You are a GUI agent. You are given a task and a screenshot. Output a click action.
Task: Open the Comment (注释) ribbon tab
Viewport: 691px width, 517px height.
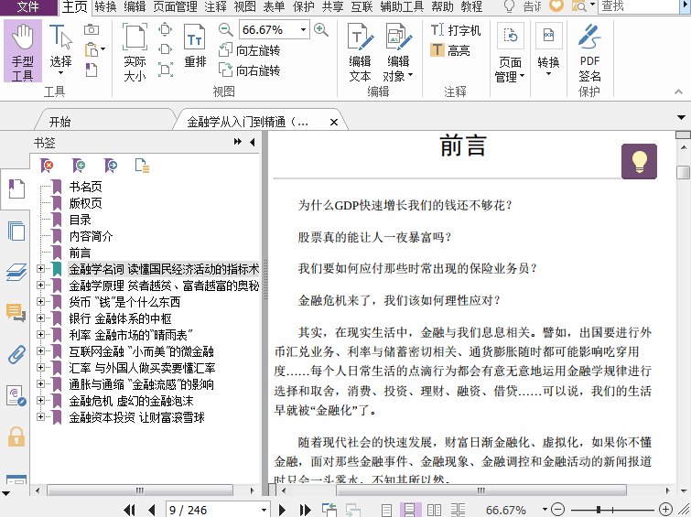coord(215,6)
